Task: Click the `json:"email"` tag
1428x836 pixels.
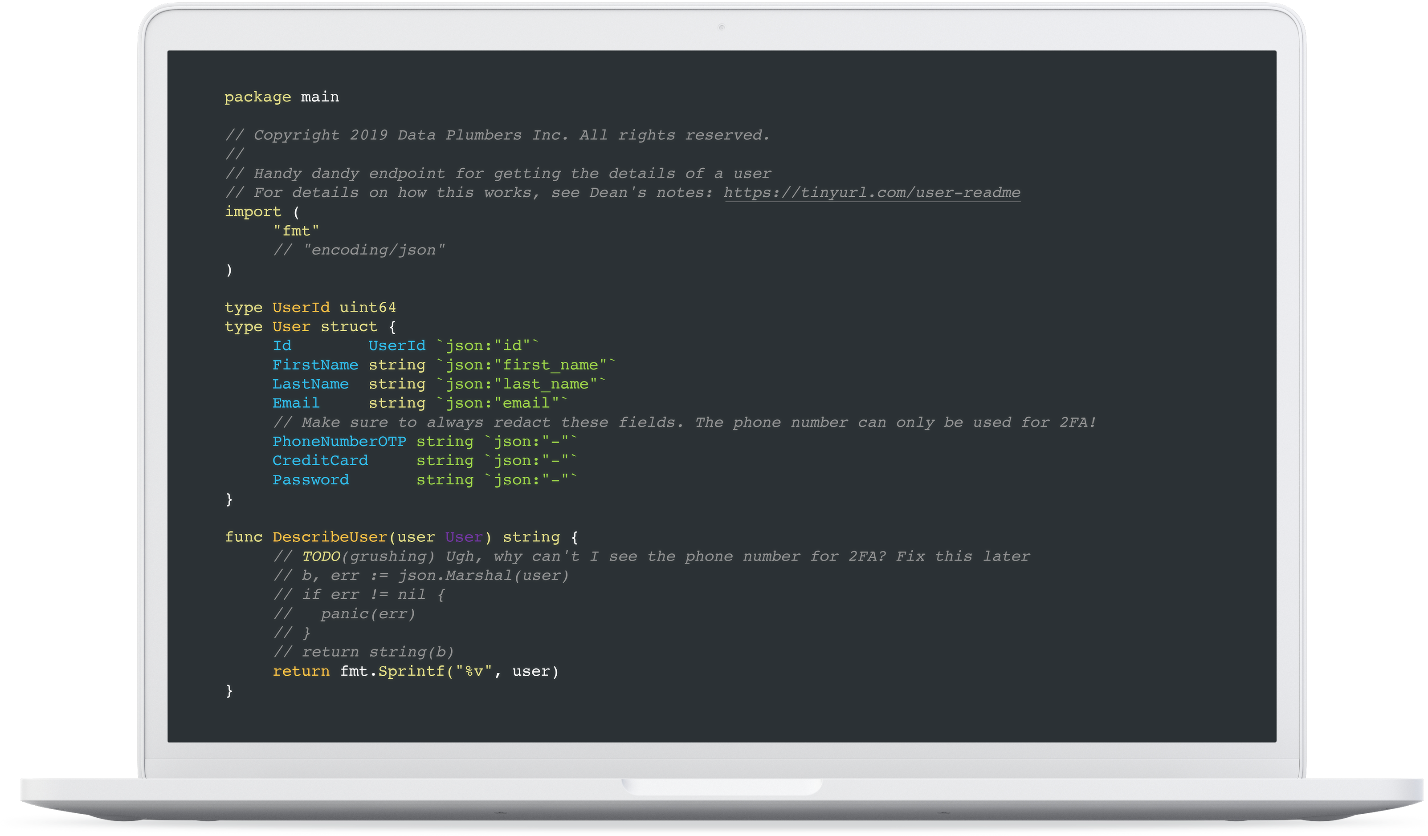Action: (x=502, y=403)
